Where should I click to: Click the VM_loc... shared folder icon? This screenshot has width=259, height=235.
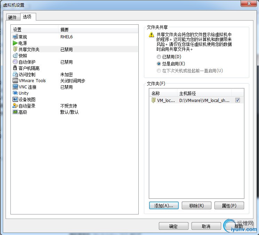[154, 100]
